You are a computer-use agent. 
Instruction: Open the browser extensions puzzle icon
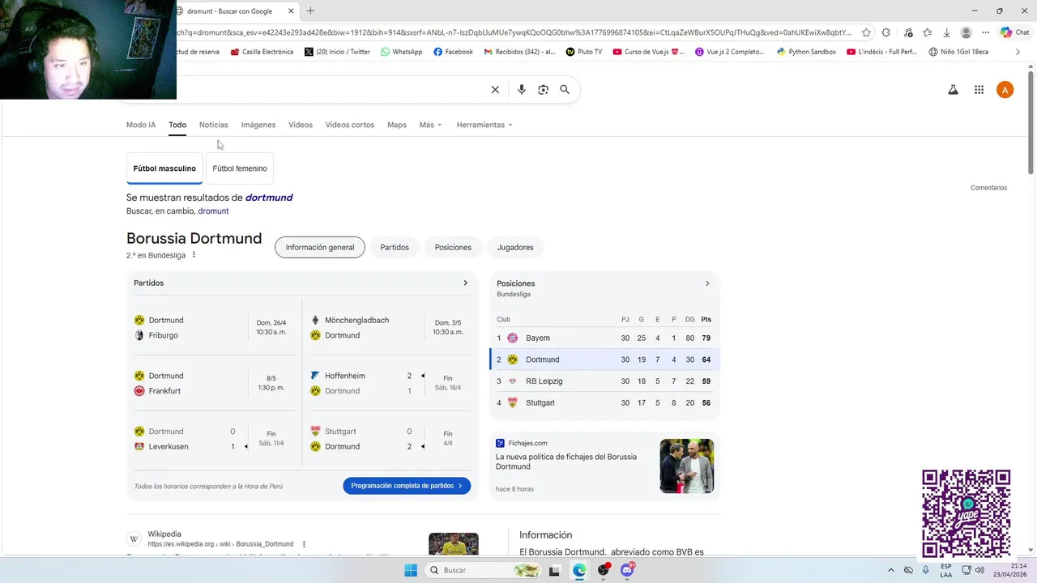[886, 32]
